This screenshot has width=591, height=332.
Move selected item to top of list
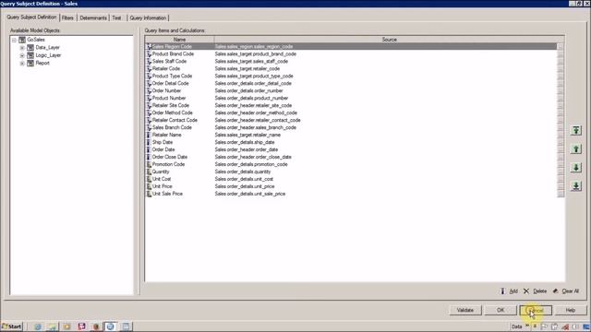(x=575, y=131)
